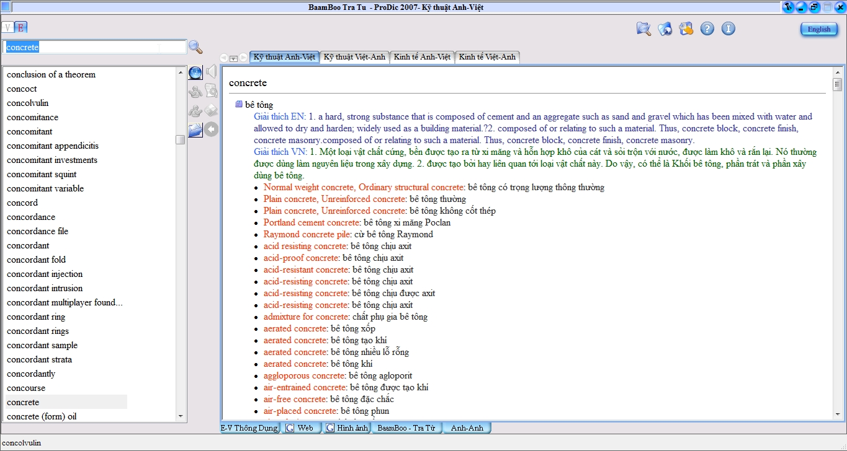Open the 'Anh-Anh' bottom tab
The image size is (847, 451).
467,428
